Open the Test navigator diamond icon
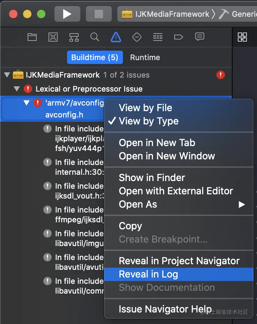 pos(137,37)
